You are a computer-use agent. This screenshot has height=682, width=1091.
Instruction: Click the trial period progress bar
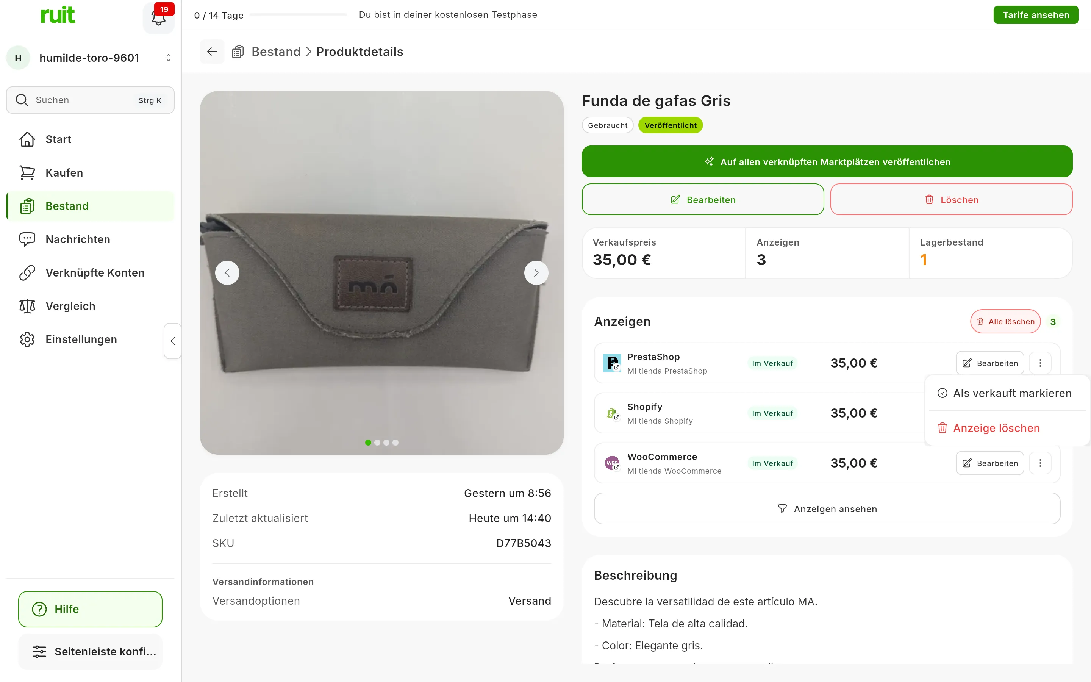[x=298, y=15]
